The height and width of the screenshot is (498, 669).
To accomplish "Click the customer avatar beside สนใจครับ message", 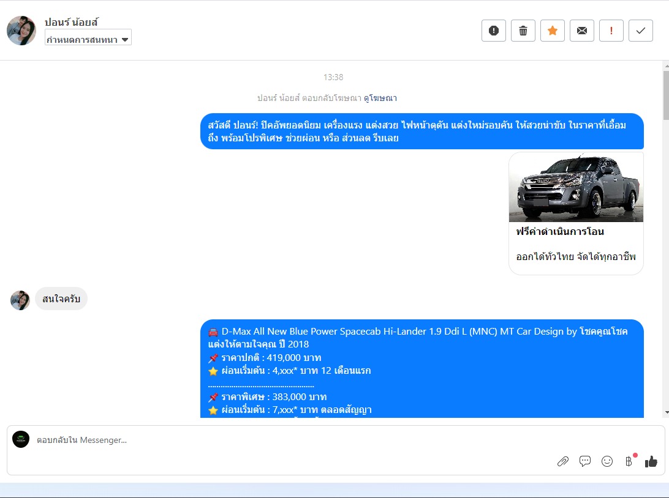I will pos(20,300).
